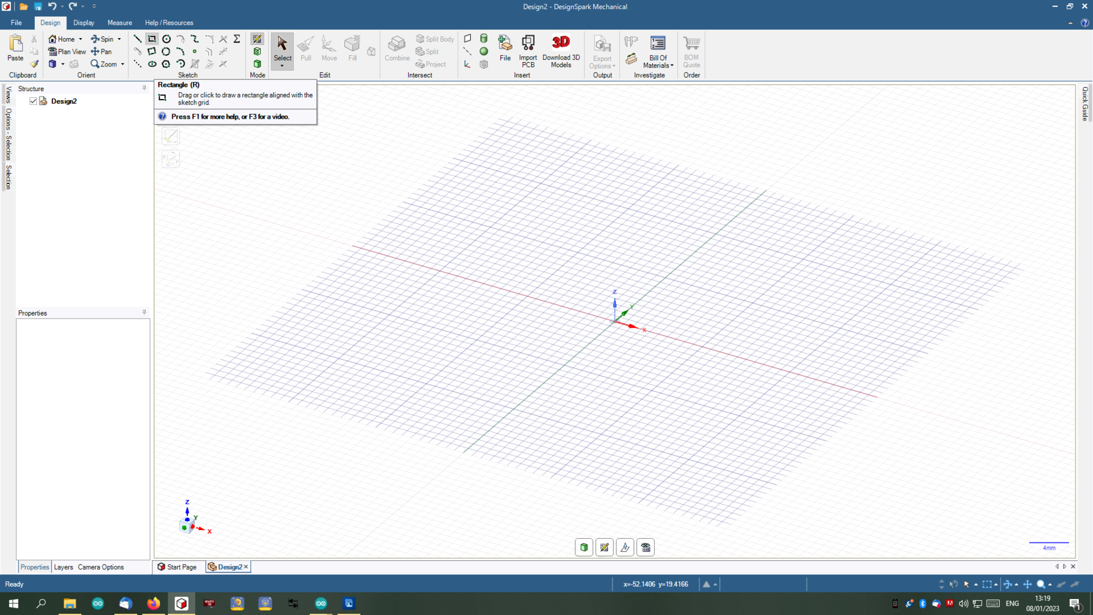
Task: Switch to Sketch Mode in Mode group
Action: point(257,39)
